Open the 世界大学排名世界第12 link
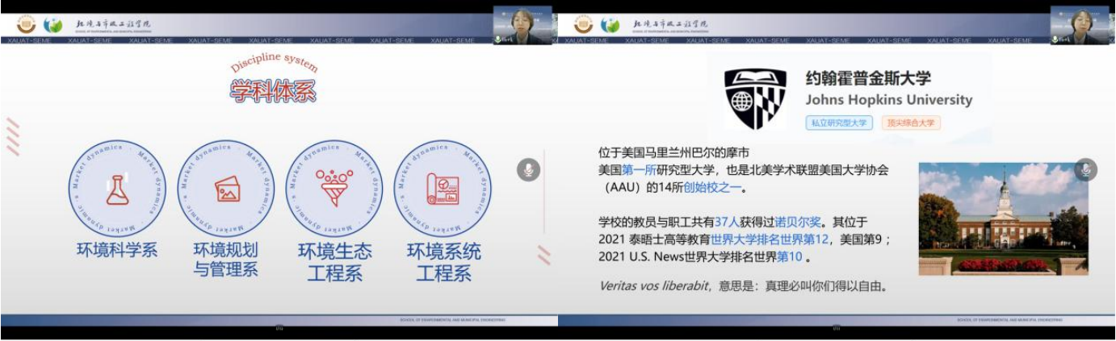 [x=770, y=240]
